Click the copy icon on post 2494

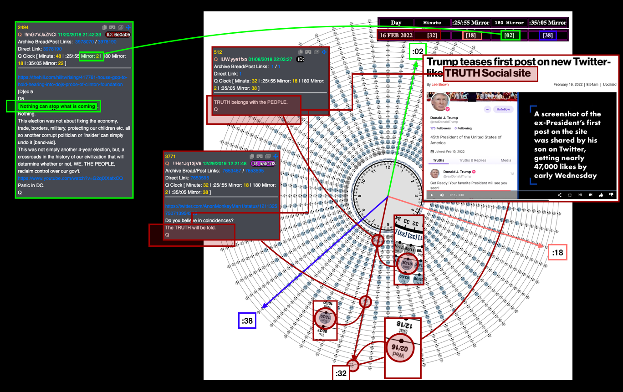point(105,27)
